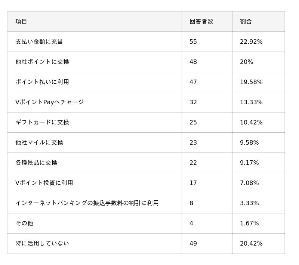Click the ギフトカードに交換 cell

[x=42, y=123]
